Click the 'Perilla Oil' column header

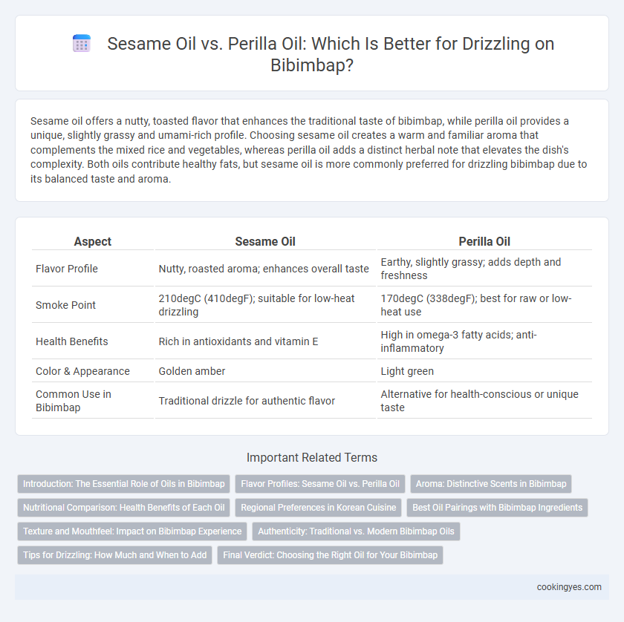click(484, 241)
